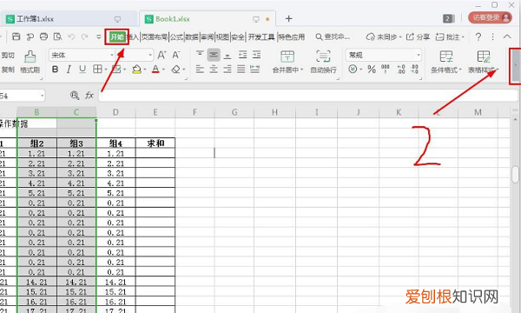This screenshot has width=521, height=313.
Task: Click the percent style icon
Action: click(372, 70)
